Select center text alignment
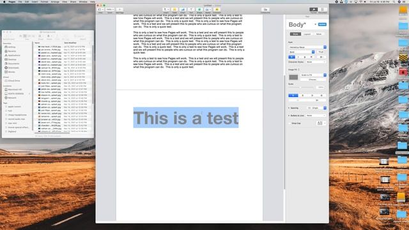 (x=302, y=95)
